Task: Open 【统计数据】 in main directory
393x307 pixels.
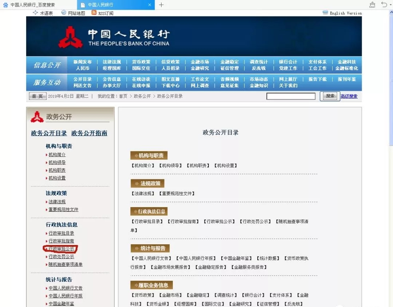Action: coord(268,258)
